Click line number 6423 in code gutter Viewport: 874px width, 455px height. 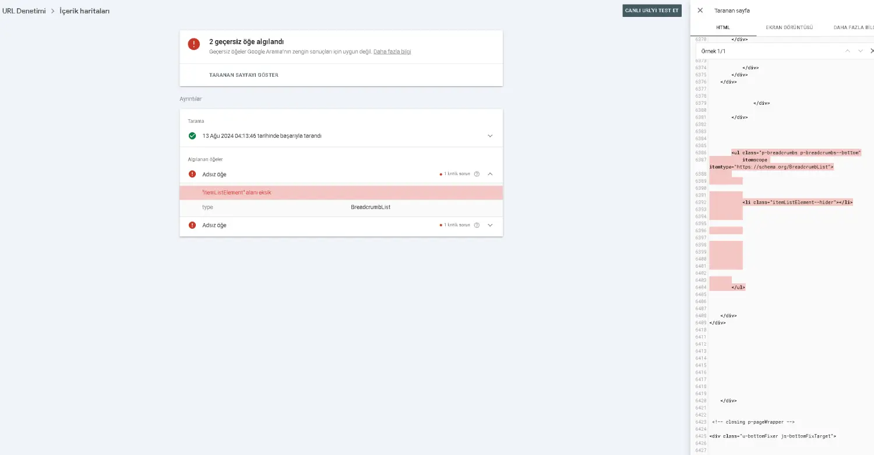701,422
